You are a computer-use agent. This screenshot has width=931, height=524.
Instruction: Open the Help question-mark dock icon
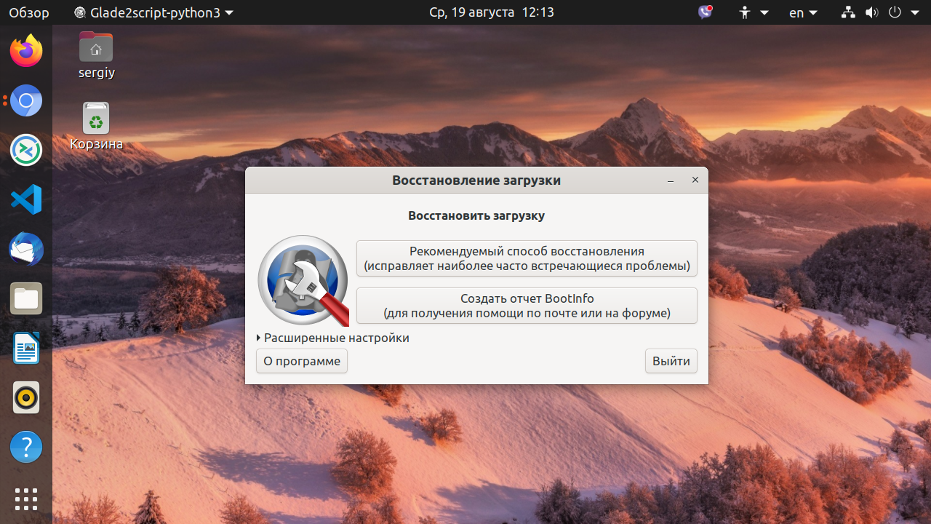pyautogui.click(x=26, y=447)
